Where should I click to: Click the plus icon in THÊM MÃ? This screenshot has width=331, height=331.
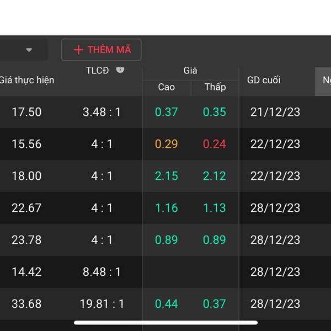[78, 50]
